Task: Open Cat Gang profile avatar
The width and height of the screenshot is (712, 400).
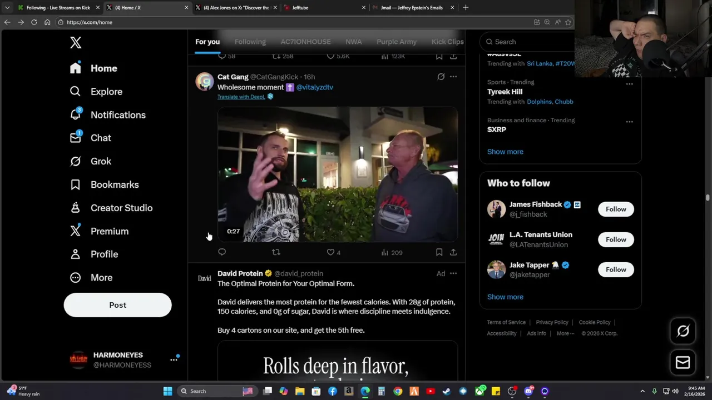Action: pos(205,81)
